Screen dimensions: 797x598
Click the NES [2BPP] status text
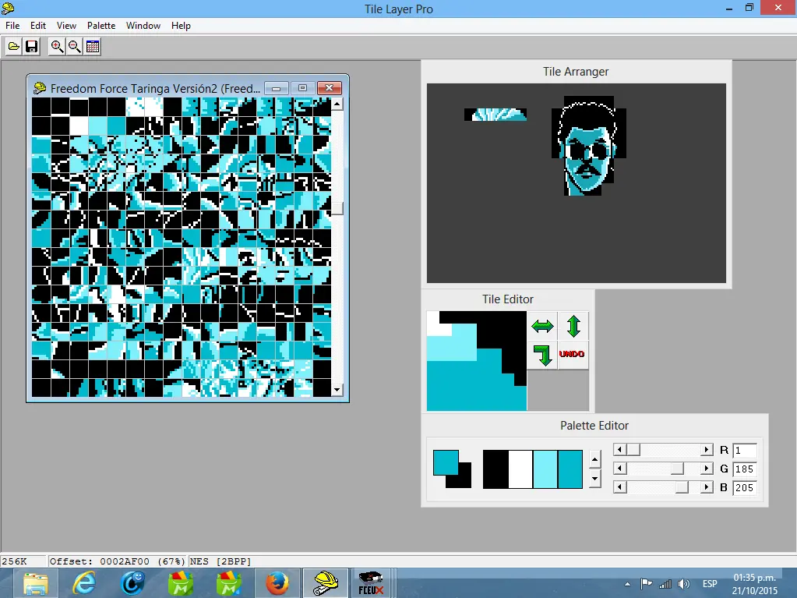220,561
